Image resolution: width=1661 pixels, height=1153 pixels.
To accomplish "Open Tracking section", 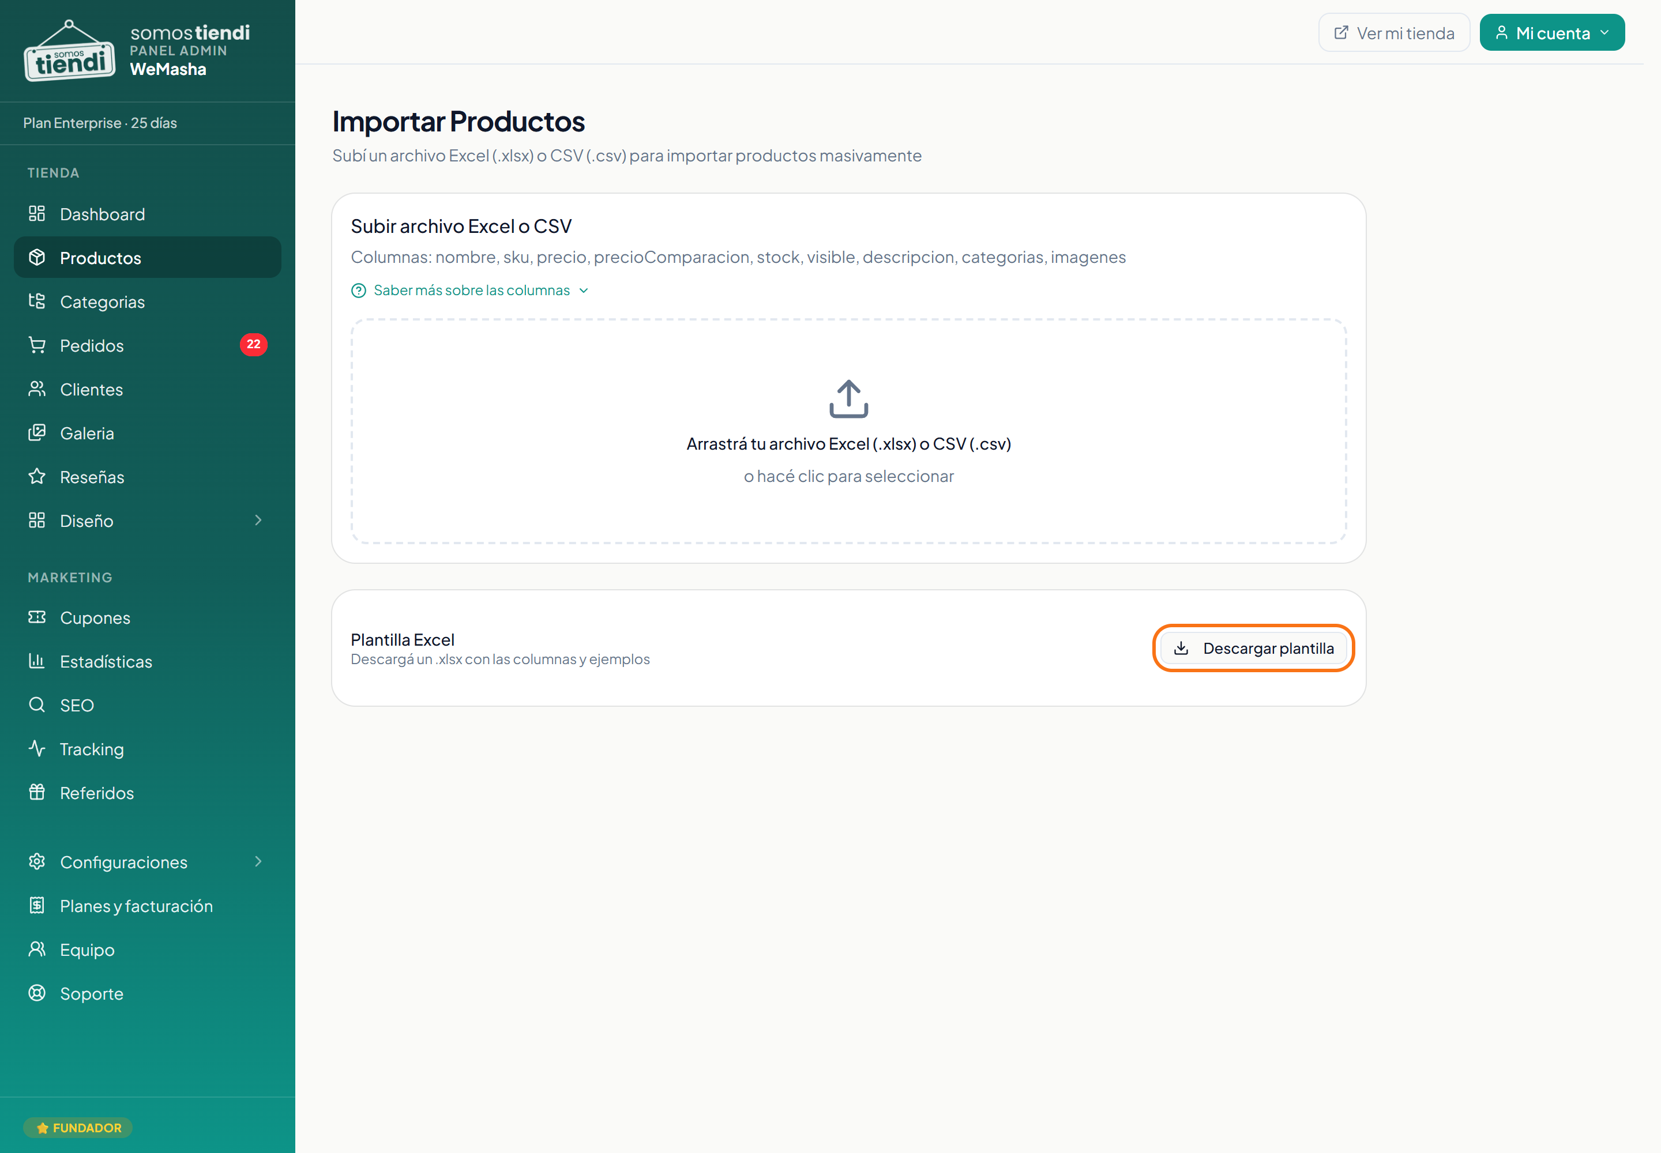I will click(x=148, y=748).
